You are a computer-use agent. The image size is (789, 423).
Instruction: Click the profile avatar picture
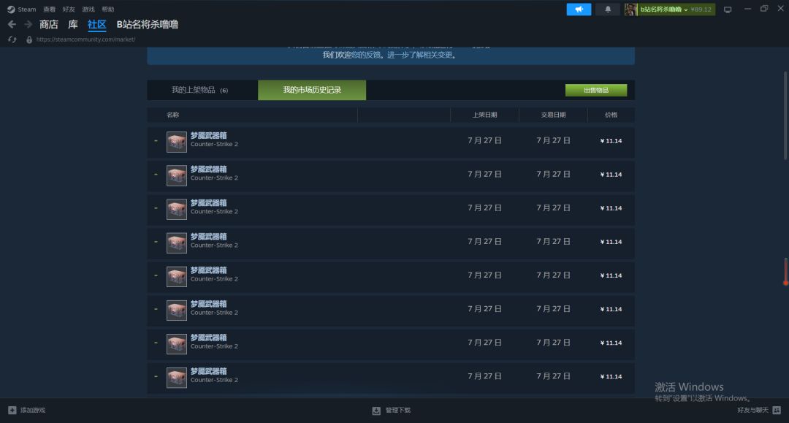(631, 9)
